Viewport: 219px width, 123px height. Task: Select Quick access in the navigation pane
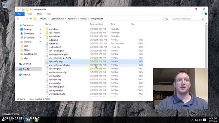coord(28,25)
